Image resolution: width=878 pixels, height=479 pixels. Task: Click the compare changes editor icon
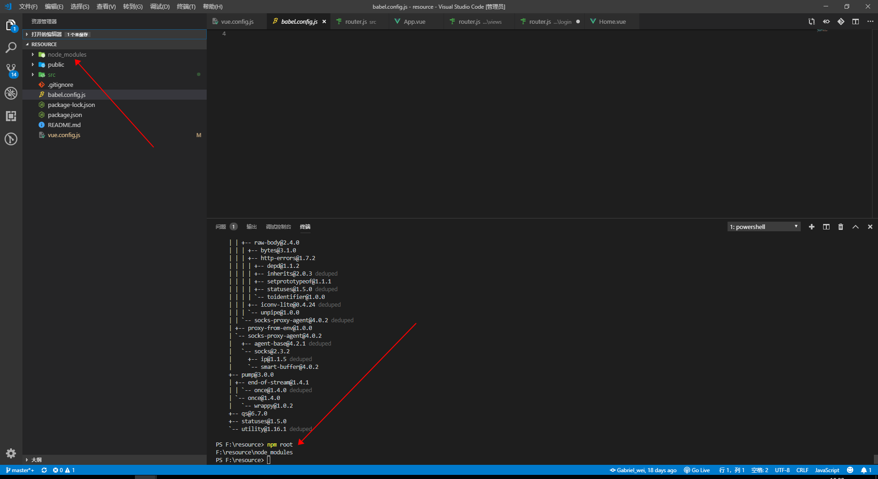click(x=812, y=21)
